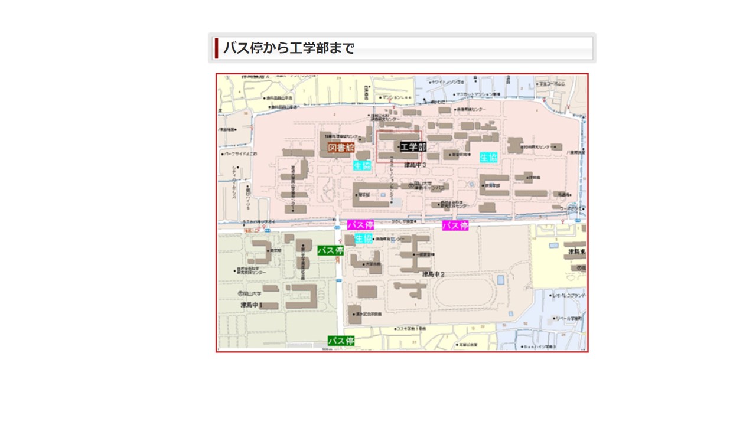This screenshot has width=756, height=425.
Task: Click the magenta バス停 marker directly above 生協
Action: (x=360, y=225)
